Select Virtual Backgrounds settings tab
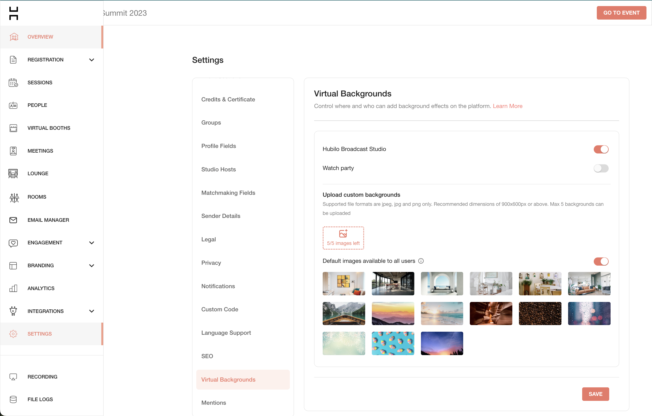Image resolution: width=652 pixels, height=416 pixels. pyautogui.click(x=243, y=380)
